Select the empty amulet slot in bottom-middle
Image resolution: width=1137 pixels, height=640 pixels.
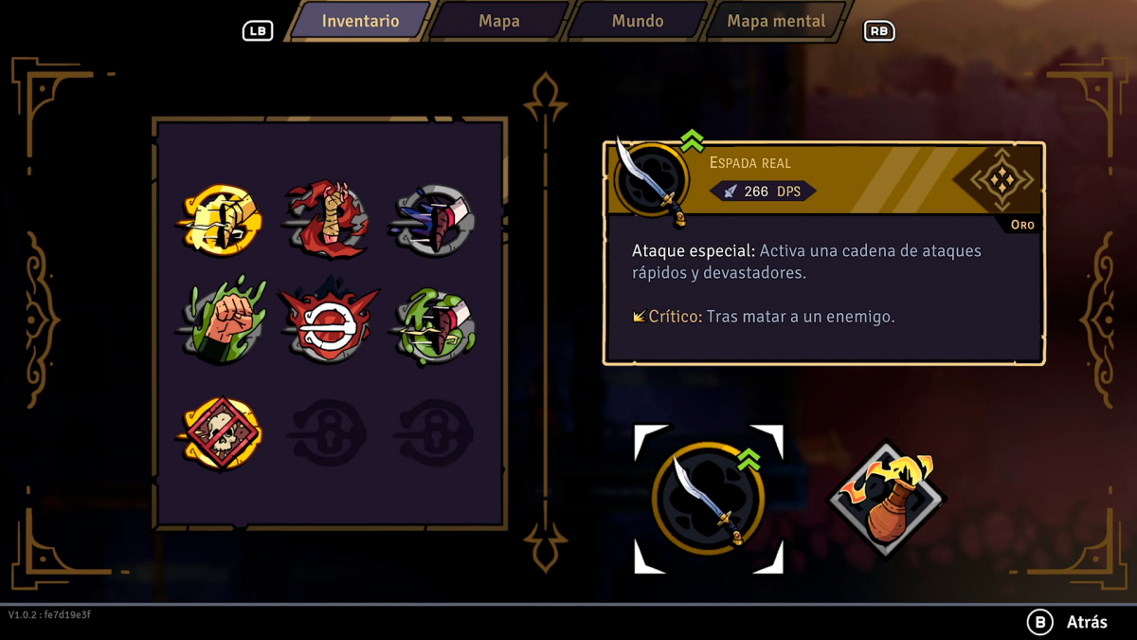click(x=328, y=432)
